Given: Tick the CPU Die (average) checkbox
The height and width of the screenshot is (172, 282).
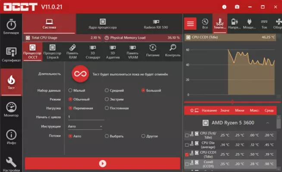Looking at the screenshot, I should [186, 144].
